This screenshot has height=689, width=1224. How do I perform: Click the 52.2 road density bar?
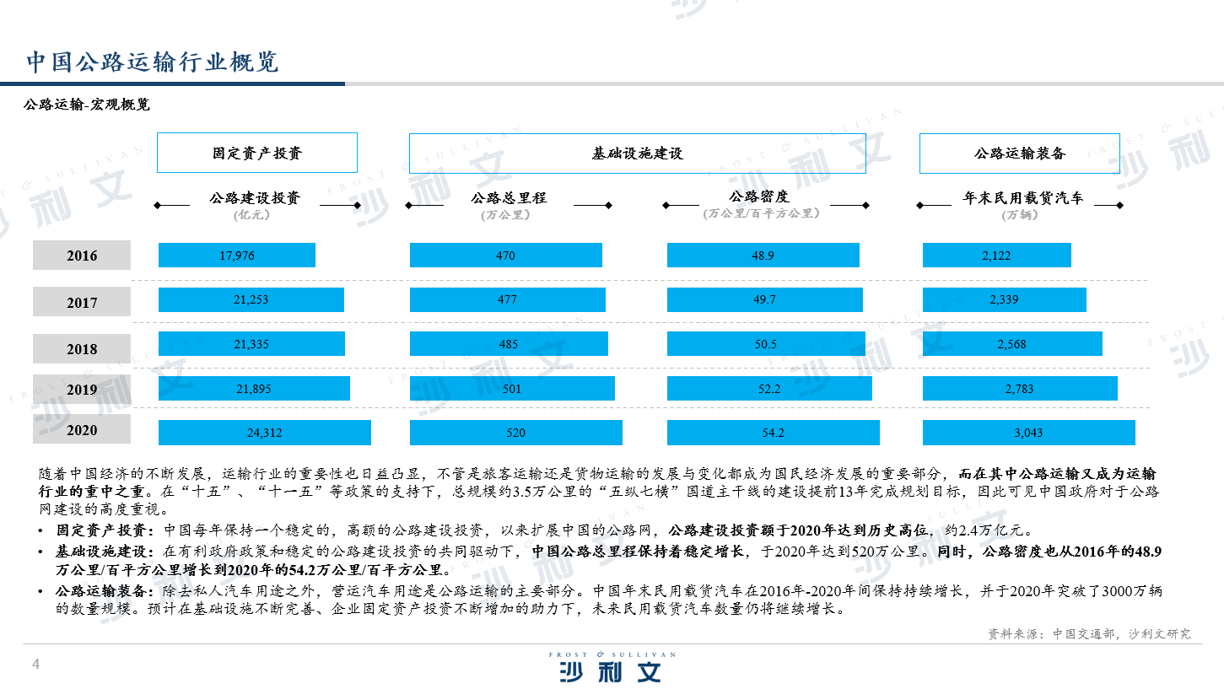(769, 388)
